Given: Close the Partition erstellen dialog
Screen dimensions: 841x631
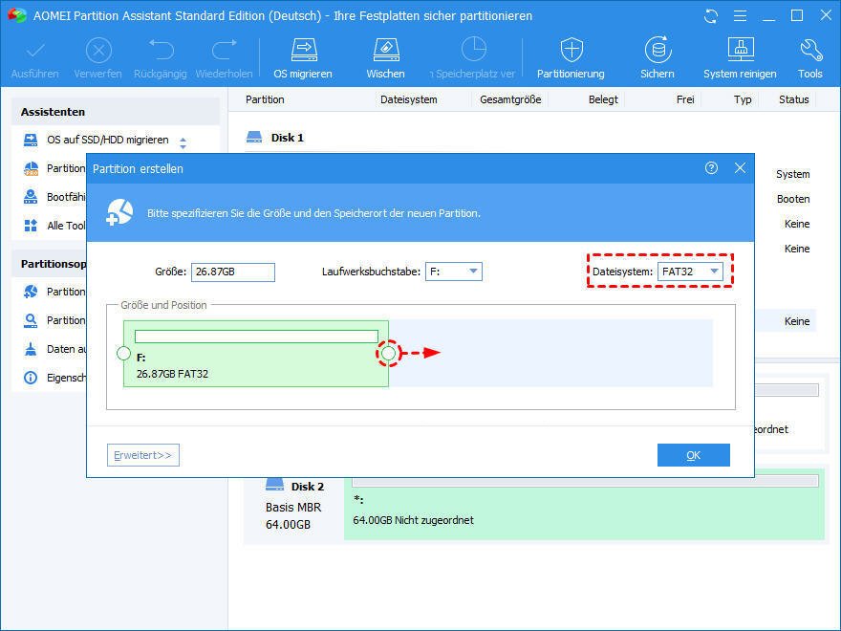Looking at the screenshot, I should click(x=740, y=168).
